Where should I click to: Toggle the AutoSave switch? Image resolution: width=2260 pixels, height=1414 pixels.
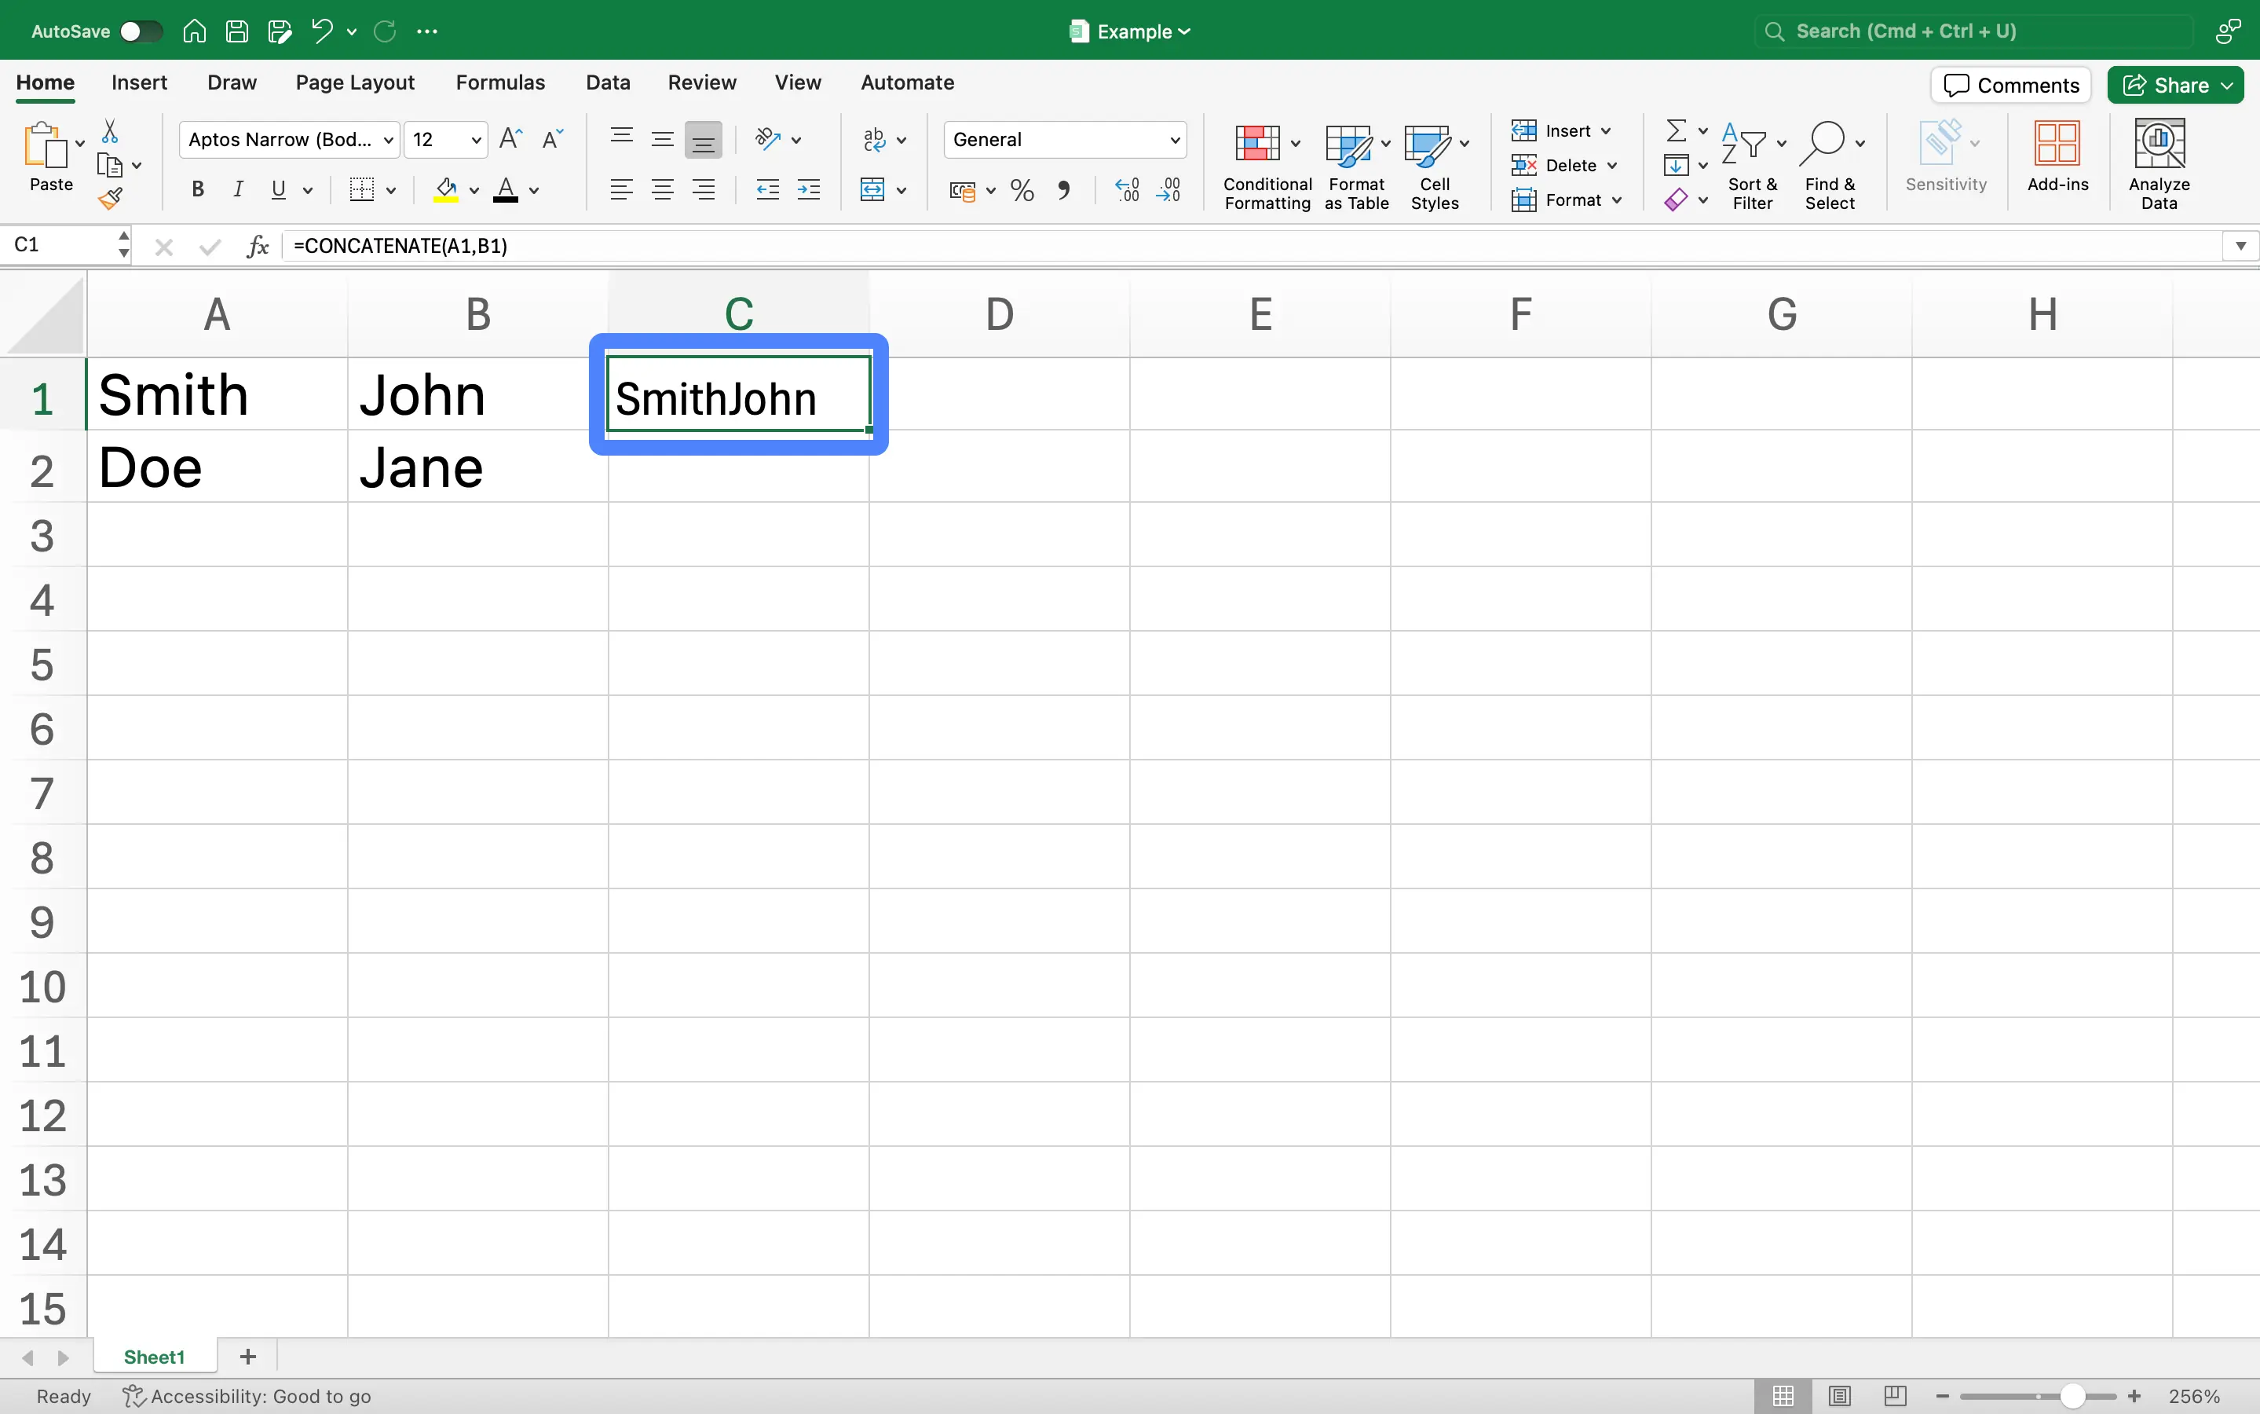(141, 31)
